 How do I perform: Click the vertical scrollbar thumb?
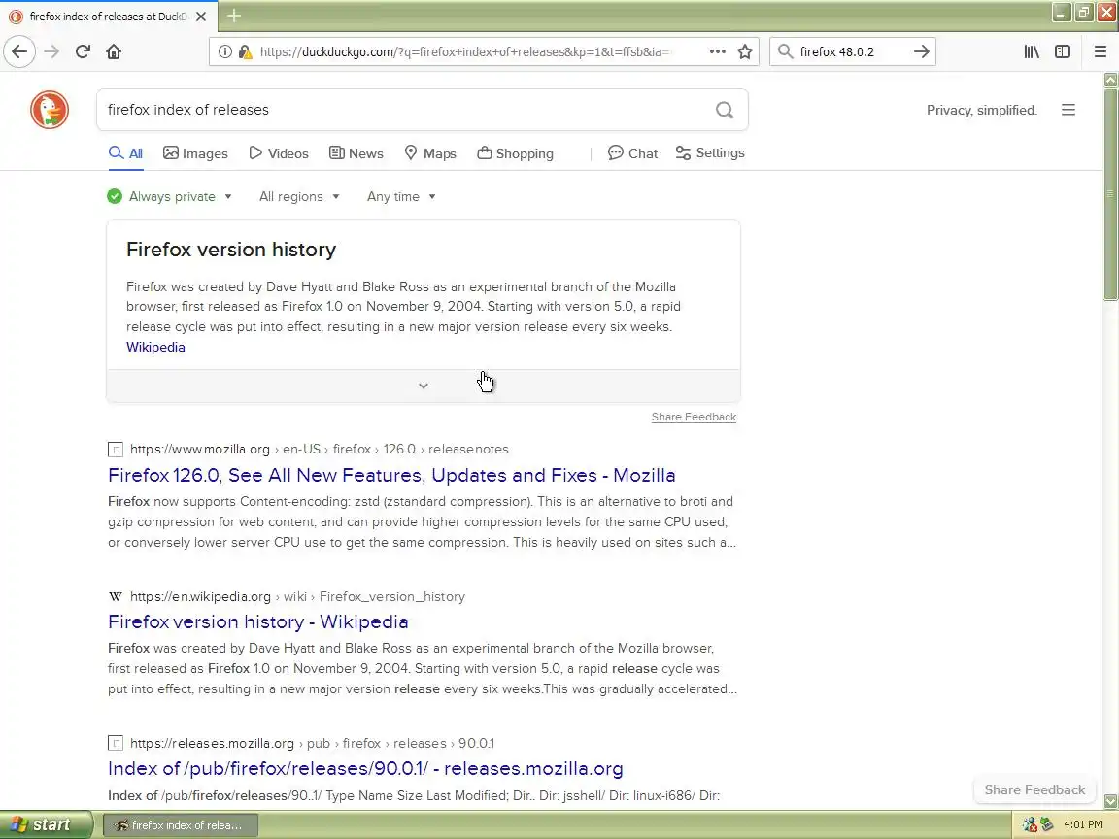pos(1110,194)
